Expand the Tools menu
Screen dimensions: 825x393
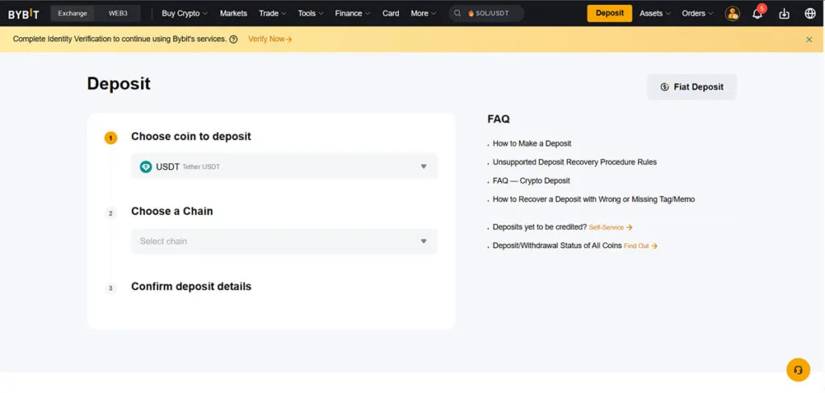tap(310, 14)
